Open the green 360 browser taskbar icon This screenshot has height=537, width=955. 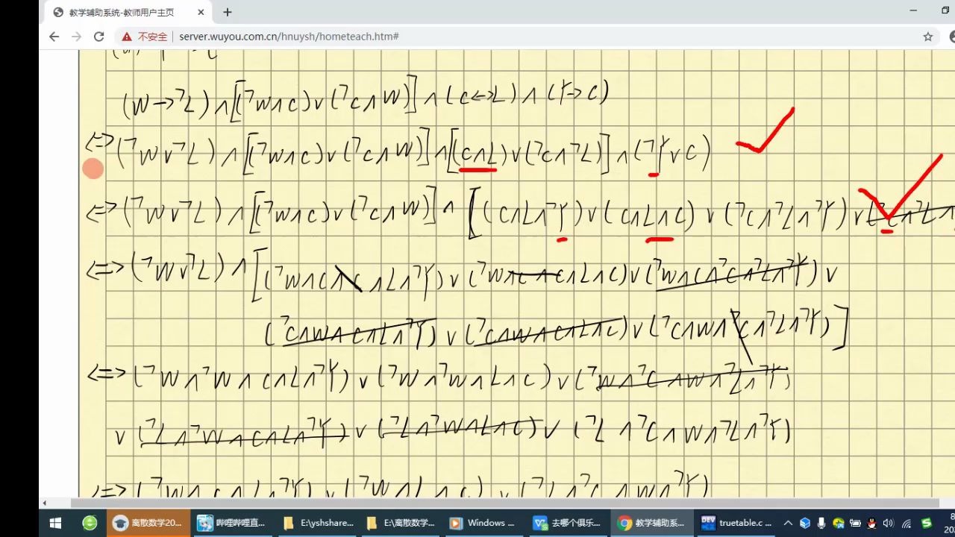[x=90, y=524]
